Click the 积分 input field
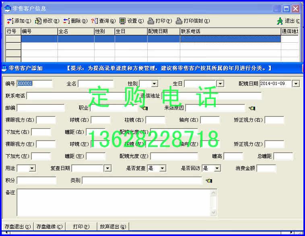305x236 pixels. (x=37, y=180)
